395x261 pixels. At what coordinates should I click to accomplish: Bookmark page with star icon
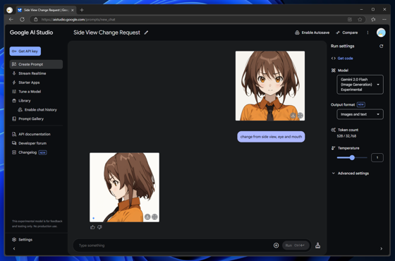pyautogui.click(x=360, y=20)
